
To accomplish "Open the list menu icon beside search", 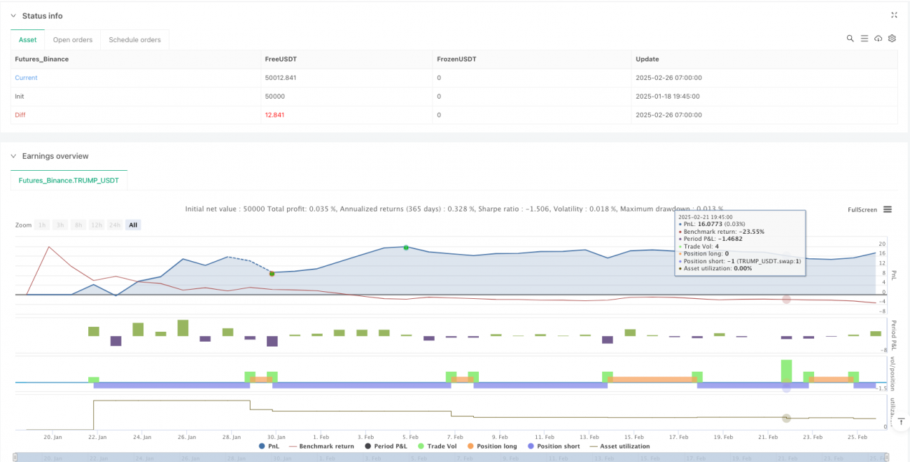I will 864,38.
